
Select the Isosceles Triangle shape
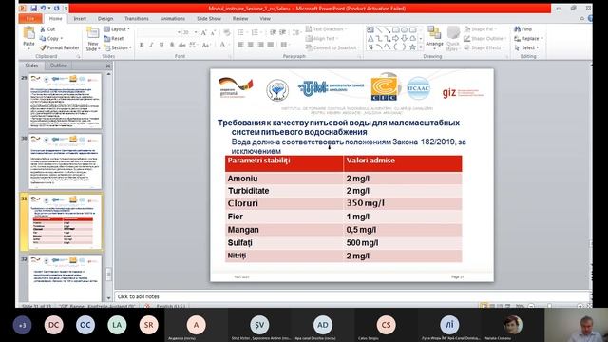[x=370, y=38]
